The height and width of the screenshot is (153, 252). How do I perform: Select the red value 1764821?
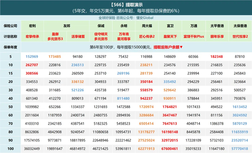pyautogui.click(x=170, y=107)
